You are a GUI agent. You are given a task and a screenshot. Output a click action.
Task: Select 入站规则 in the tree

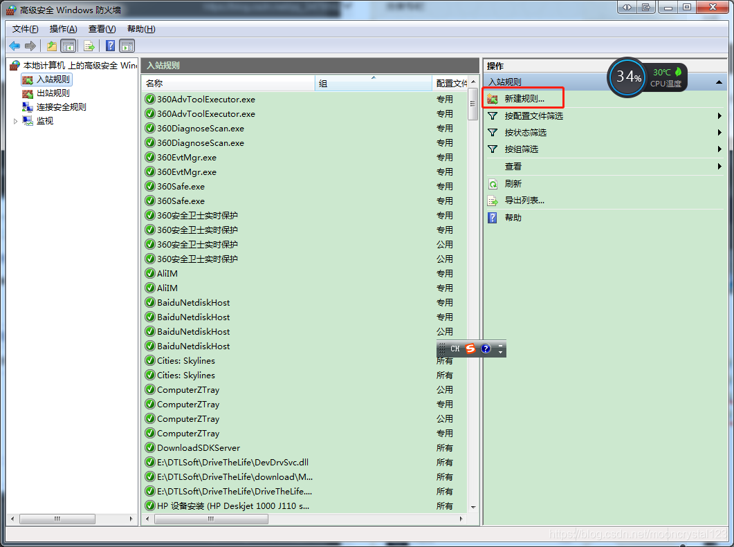[x=53, y=80]
